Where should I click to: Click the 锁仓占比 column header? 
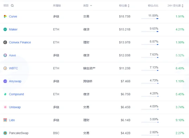(153, 5)
